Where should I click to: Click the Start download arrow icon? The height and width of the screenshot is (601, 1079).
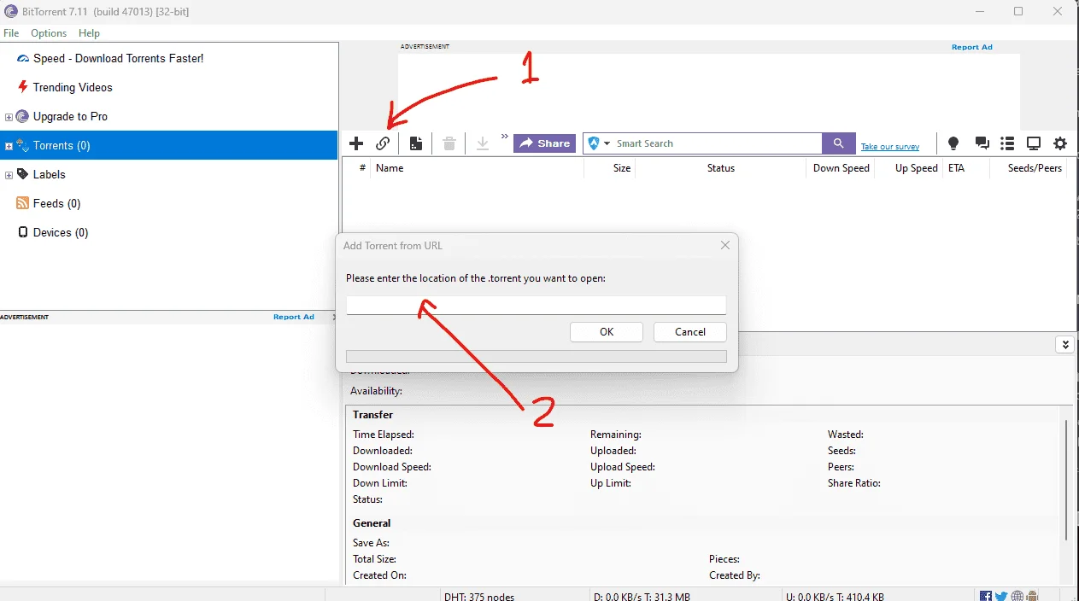click(483, 143)
